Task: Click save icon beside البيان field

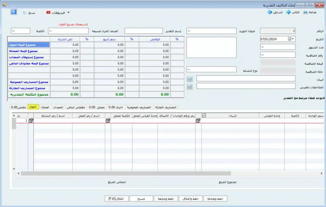Action: [x=190, y=79]
